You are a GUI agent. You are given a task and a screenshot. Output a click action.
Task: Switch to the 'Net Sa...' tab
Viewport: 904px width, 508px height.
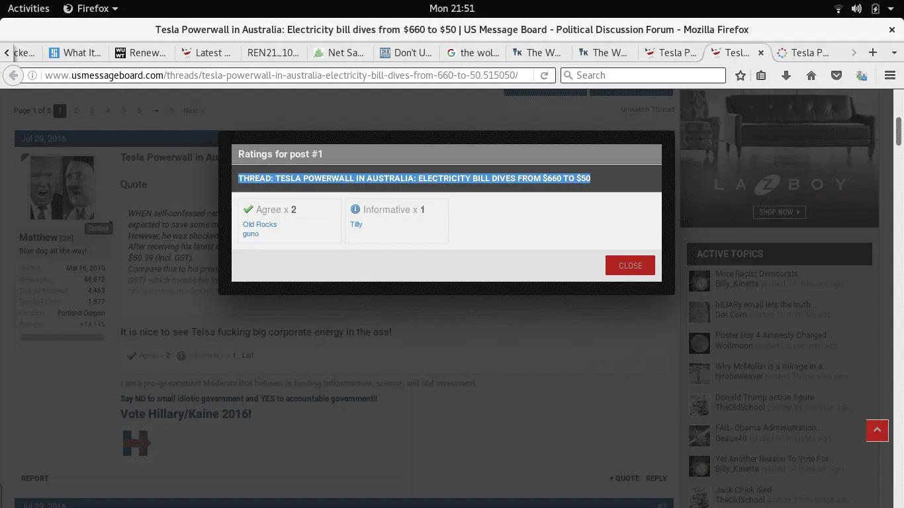339,52
